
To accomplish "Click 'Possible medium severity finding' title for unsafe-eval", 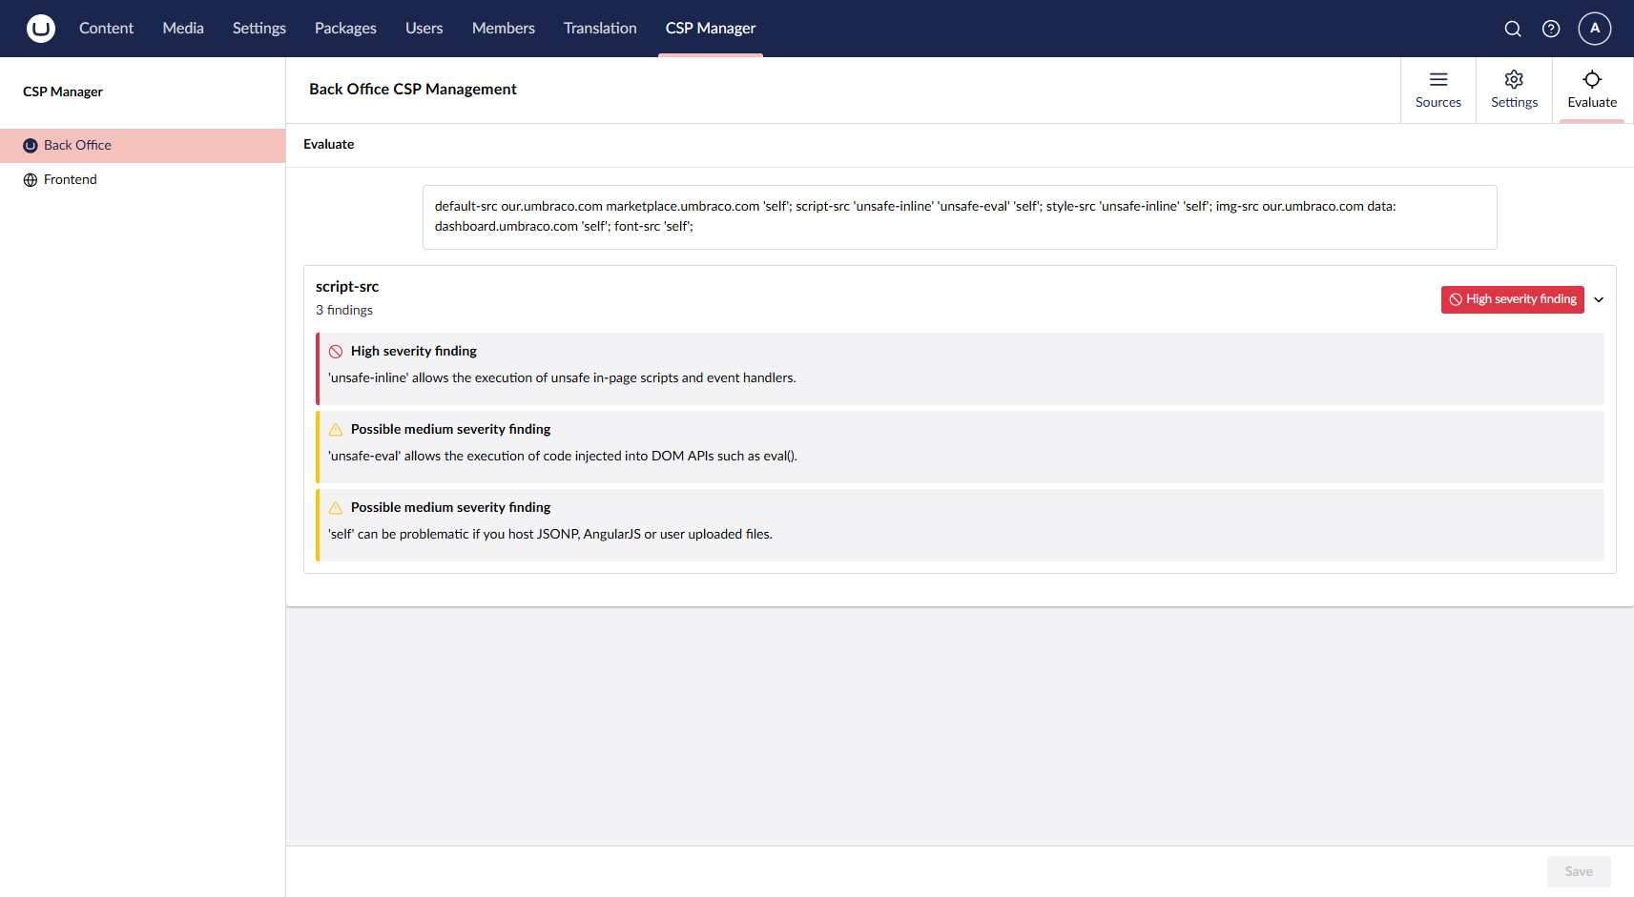I will [x=451, y=430].
